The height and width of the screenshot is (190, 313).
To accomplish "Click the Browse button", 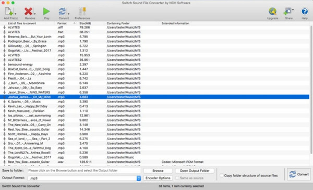I will 158,171.
